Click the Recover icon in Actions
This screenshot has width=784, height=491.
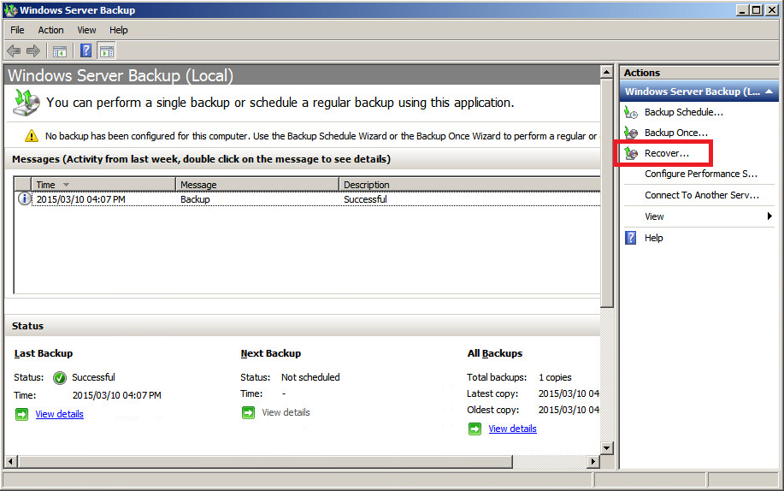(631, 153)
